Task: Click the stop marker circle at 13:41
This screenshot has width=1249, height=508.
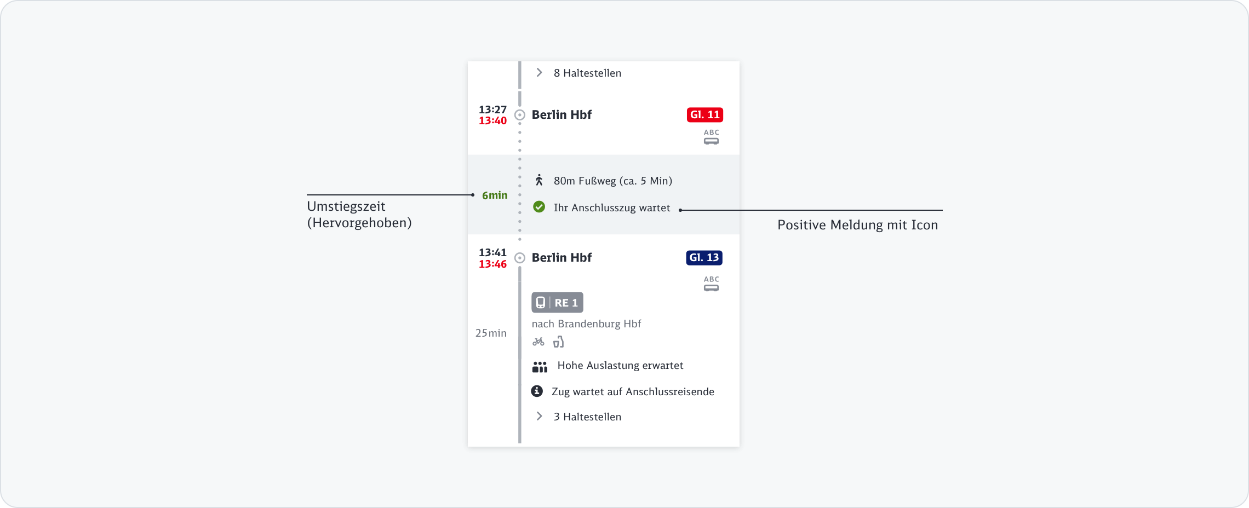Action: 520,258
